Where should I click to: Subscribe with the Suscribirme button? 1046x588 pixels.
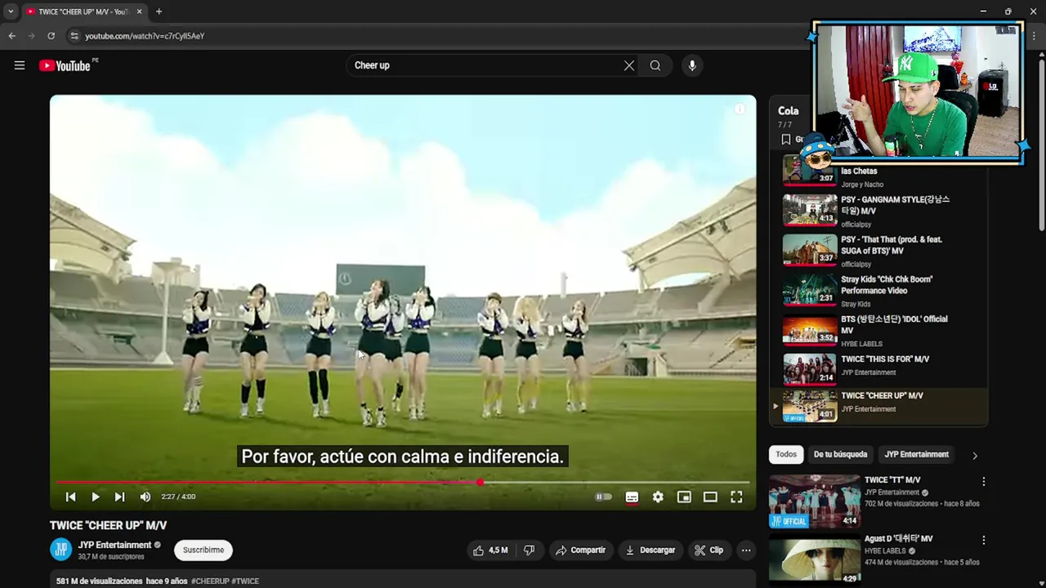(x=203, y=550)
